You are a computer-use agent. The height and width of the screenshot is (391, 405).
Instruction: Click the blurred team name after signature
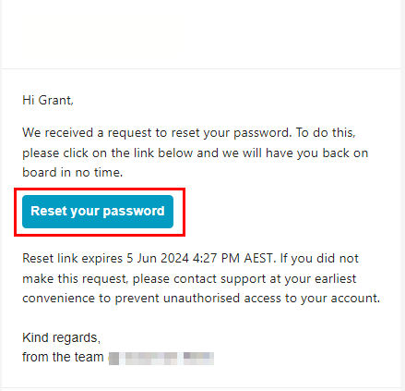point(161,359)
